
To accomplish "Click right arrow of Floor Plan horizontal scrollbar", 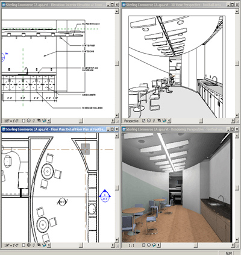I will [x=113, y=245].
